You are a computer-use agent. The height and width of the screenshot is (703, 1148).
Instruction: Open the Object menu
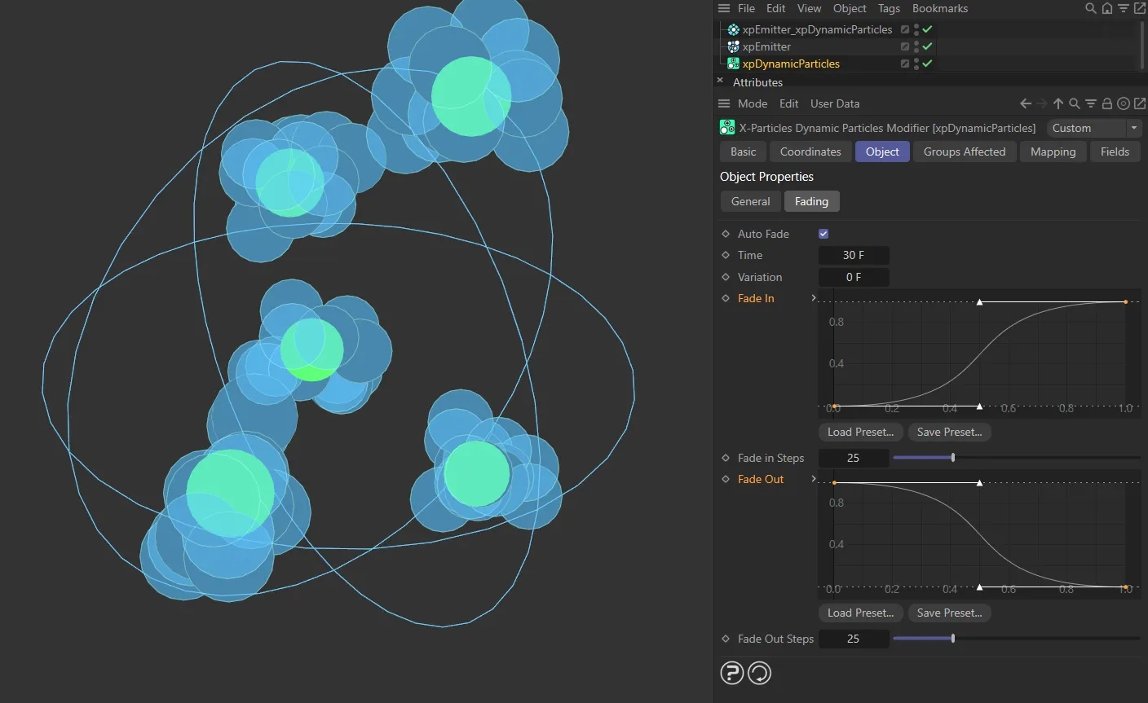click(x=850, y=8)
